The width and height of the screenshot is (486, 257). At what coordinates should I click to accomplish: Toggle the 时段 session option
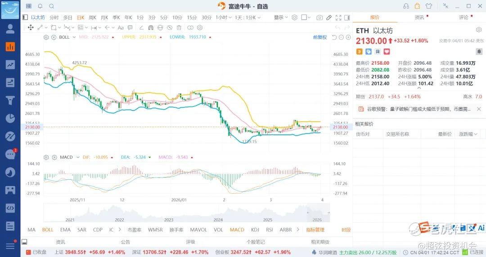coord(346,230)
